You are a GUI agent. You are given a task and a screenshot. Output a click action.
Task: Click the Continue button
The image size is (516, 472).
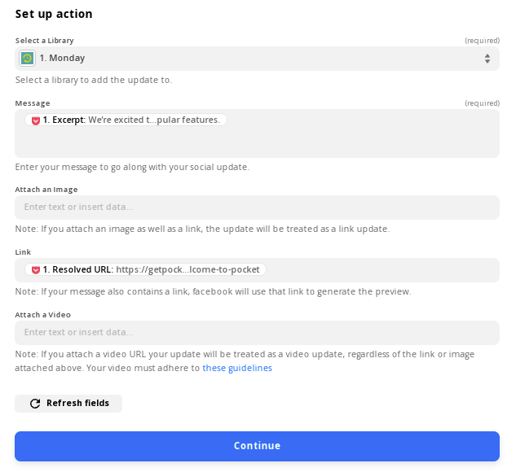257,446
